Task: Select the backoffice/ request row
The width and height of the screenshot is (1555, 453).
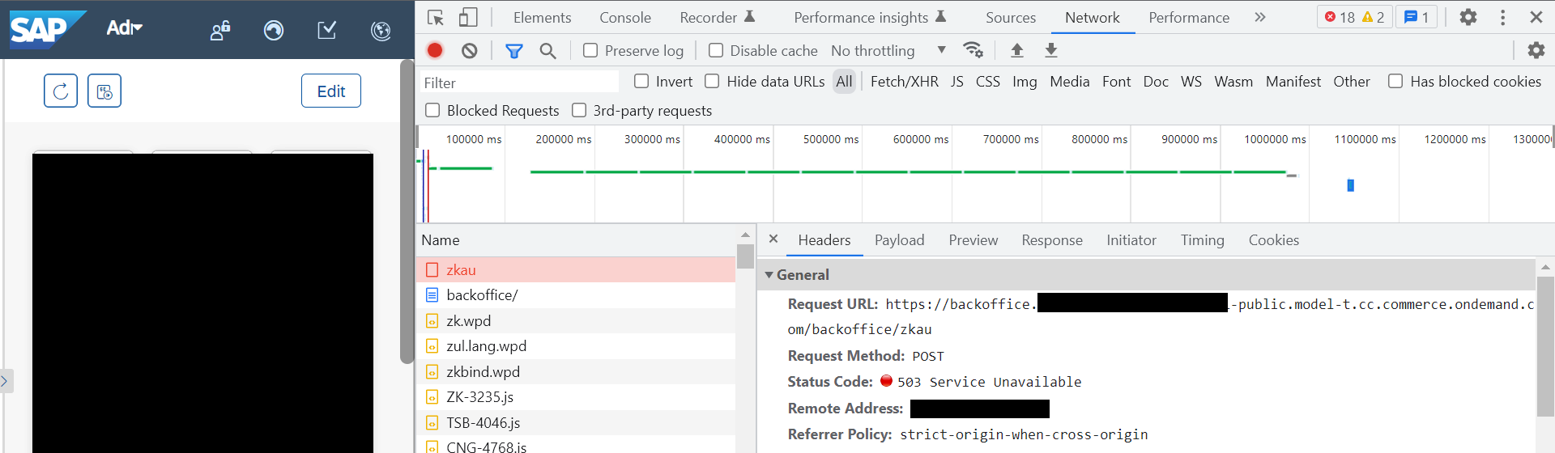Action: (x=576, y=295)
